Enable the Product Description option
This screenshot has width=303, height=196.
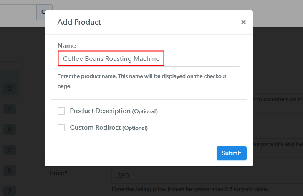click(x=61, y=111)
